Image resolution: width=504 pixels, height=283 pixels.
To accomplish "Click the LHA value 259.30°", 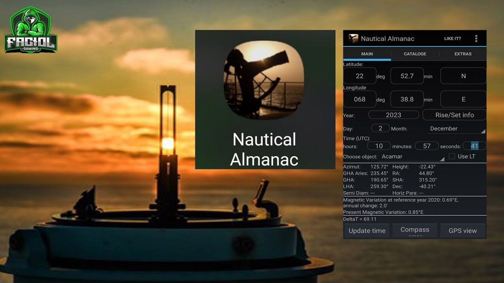I will pyautogui.click(x=380, y=186).
